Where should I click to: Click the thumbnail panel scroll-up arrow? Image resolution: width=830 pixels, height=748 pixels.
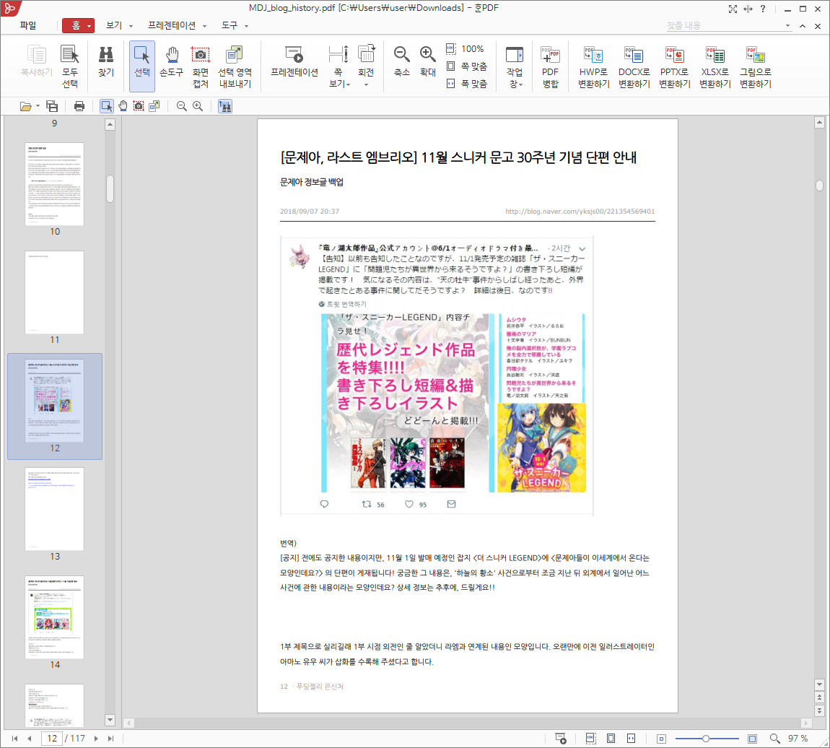pos(110,125)
